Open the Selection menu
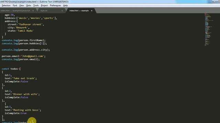This screenshot has height=123, width=220. pyautogui.click(x=6, y=5)
